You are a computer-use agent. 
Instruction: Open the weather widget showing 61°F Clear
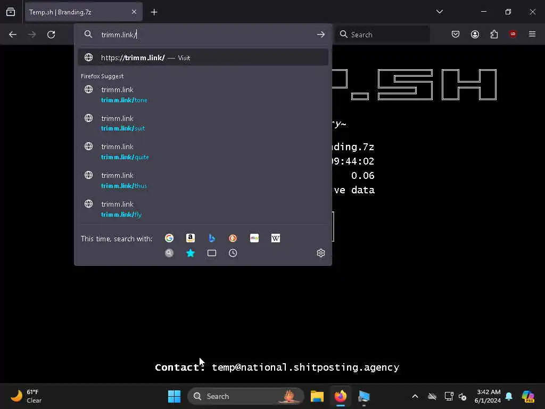coord(26,396)
